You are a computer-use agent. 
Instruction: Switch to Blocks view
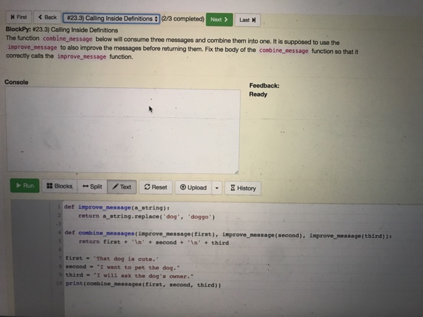click(x=60, y=186)
